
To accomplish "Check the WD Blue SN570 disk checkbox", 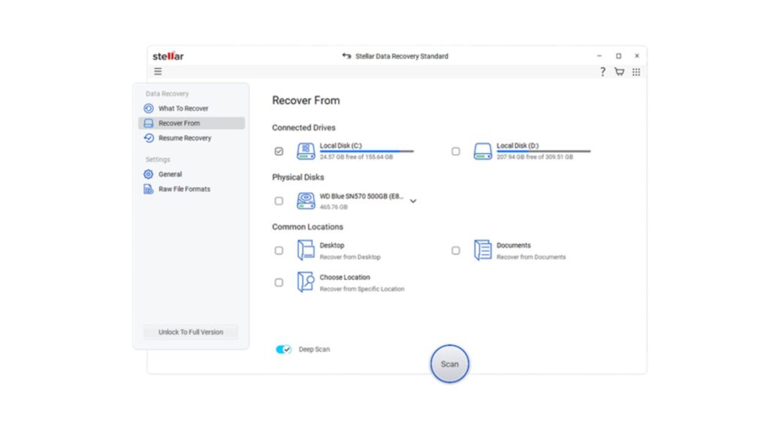I will coord(279,201).
